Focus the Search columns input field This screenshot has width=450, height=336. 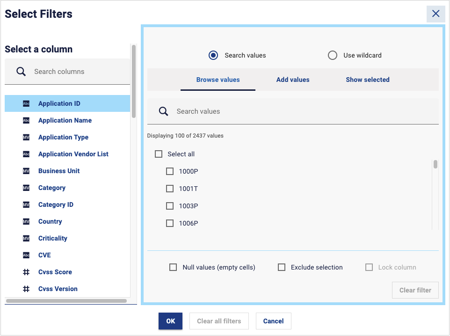pos(67,72)
